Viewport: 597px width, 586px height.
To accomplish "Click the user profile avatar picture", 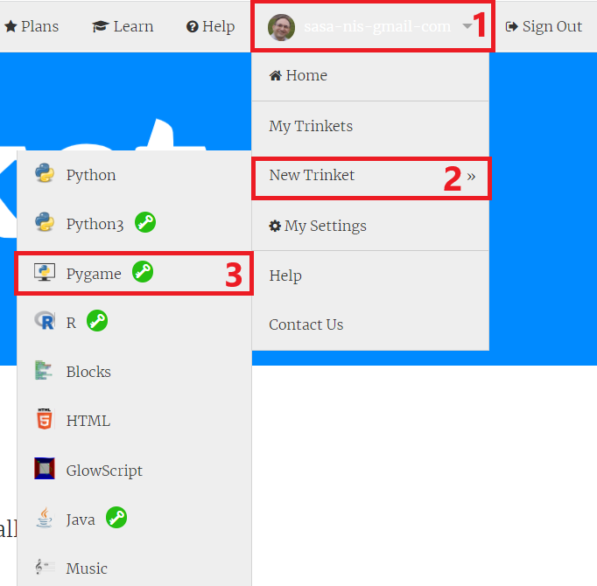I will [x=281, y=27].
